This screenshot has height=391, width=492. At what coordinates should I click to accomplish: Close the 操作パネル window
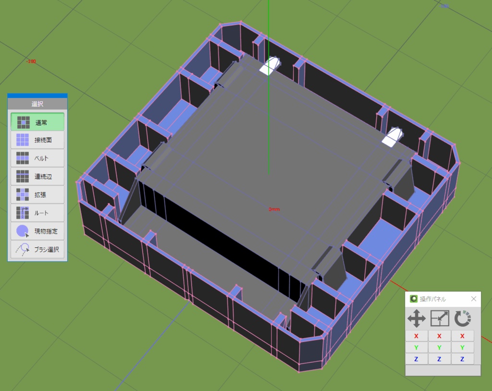tap(474, 299)
